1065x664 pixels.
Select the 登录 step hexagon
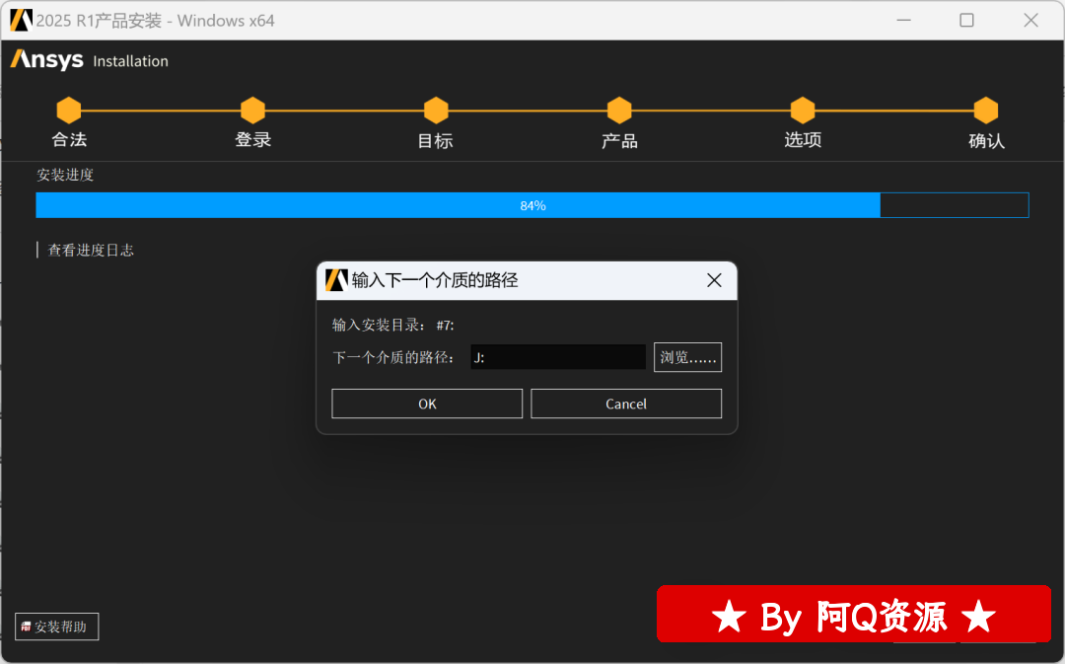[x=252, y=111]
